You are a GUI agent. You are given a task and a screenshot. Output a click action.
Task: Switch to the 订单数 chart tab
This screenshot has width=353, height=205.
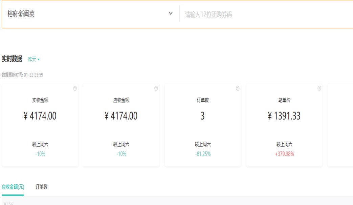coord(41,187)
